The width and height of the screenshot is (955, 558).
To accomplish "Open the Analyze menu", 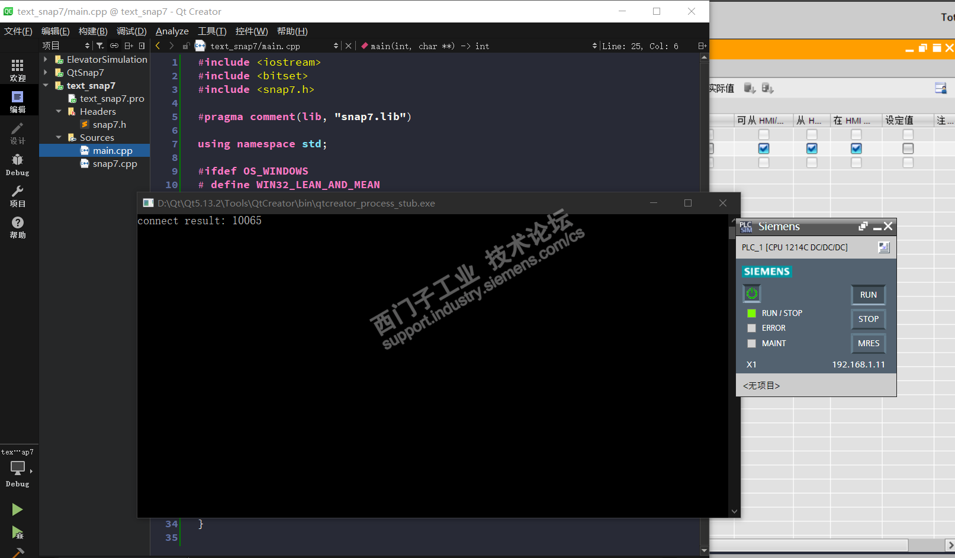I will (x=172, y=31).
